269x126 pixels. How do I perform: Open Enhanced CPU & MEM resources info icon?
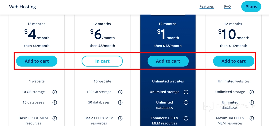pyautogui.click(x=186, y=118)
